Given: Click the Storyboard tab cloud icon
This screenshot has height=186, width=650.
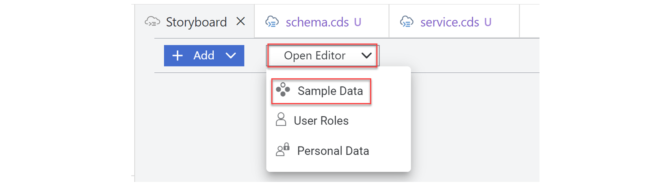Looking at the screenshot, I should 152,22.
